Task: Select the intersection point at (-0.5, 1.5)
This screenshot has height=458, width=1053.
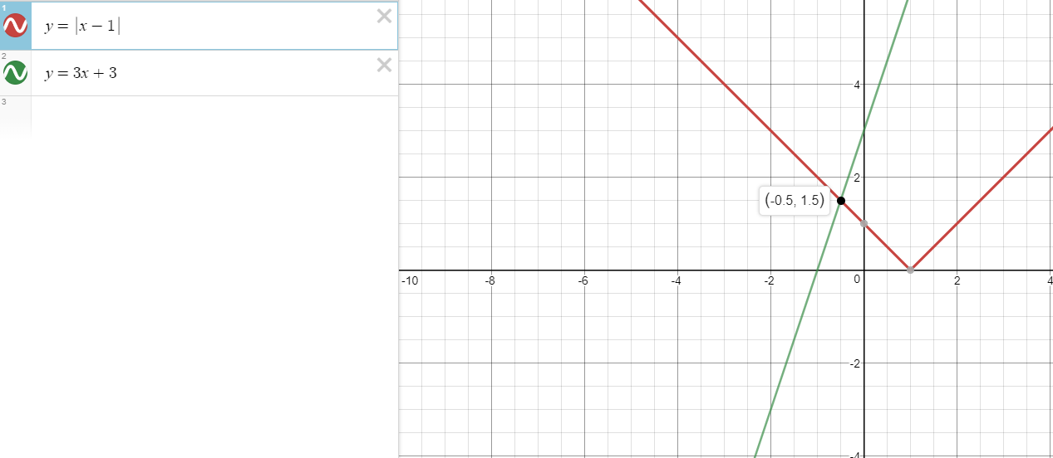Action: pyautogui.click(x=841, y=200)
